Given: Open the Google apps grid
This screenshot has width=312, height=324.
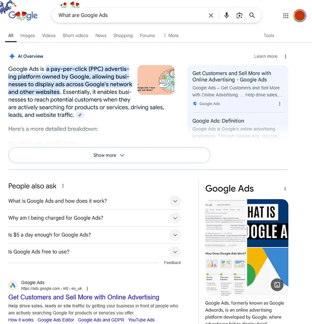Looking at the screenshot, I should point(286,16).
